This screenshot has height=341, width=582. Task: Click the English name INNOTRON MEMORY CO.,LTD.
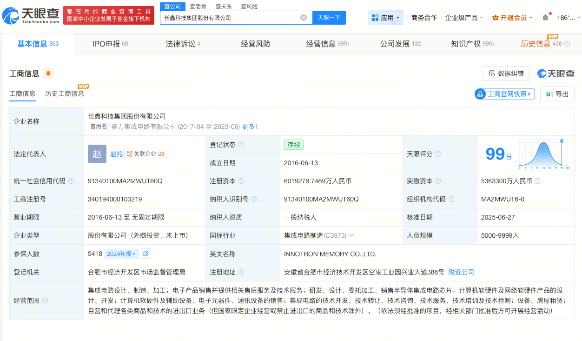(x=330, y=254)
